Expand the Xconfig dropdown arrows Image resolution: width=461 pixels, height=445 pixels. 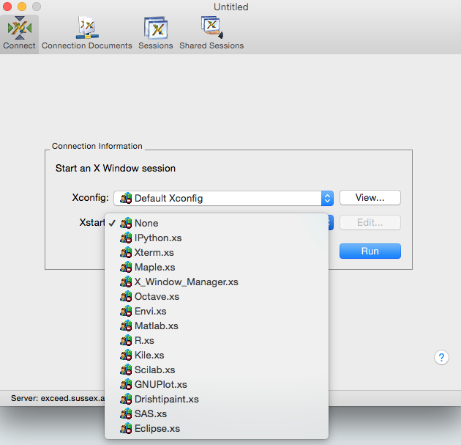[327, 198]
